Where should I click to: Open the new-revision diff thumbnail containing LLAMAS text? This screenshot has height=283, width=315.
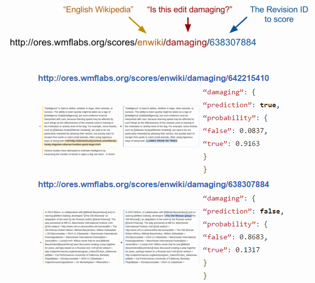[161, 127]
